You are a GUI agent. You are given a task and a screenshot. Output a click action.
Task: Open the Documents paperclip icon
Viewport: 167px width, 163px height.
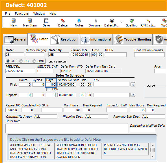(x=96, y=21)
